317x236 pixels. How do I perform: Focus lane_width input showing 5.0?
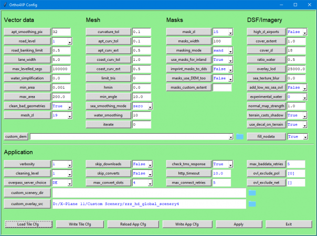(x=61, y=60)
